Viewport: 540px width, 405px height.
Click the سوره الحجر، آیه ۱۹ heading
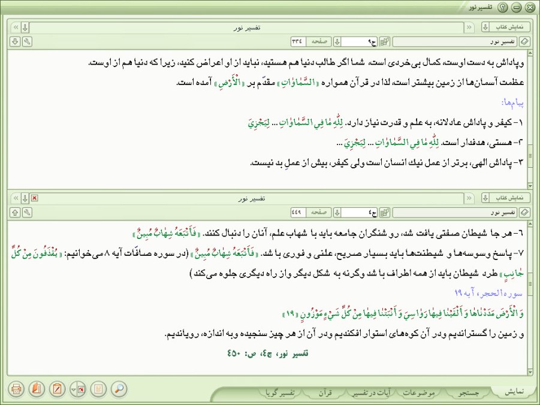488,294
